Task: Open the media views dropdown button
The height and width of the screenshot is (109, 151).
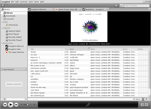Action: (x=117, y=6)
